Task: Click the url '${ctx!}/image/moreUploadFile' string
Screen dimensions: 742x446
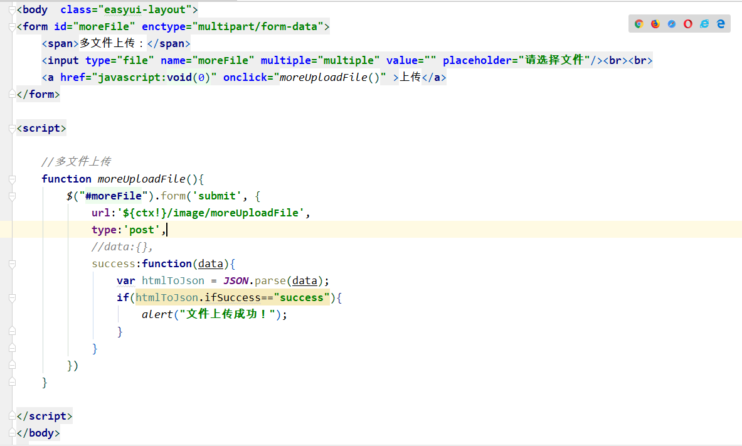Action: (x=211, y=213)
